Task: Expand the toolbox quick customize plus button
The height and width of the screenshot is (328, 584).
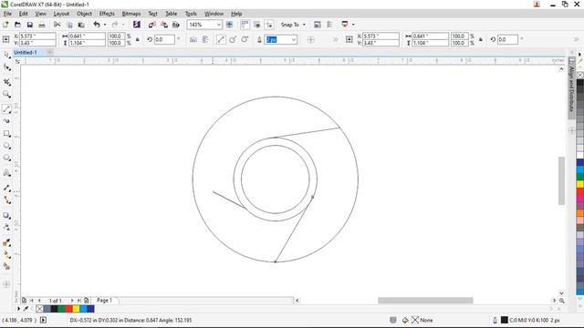Action: [6, 284]
